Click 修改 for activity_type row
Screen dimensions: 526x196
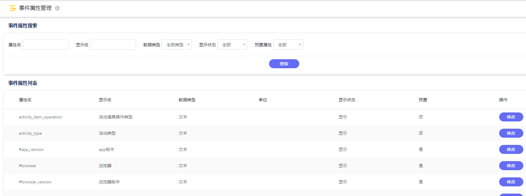[x=511, y=133]
